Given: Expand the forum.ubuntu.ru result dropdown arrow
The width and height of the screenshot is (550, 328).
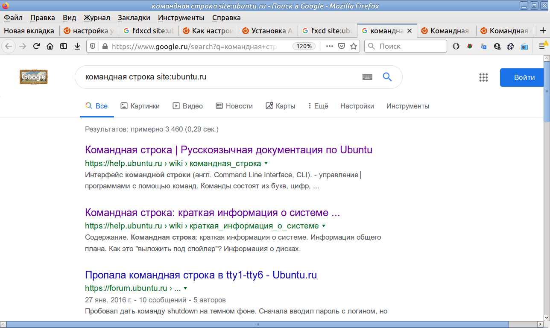Looking at the screenshot, I should [185, 288].
